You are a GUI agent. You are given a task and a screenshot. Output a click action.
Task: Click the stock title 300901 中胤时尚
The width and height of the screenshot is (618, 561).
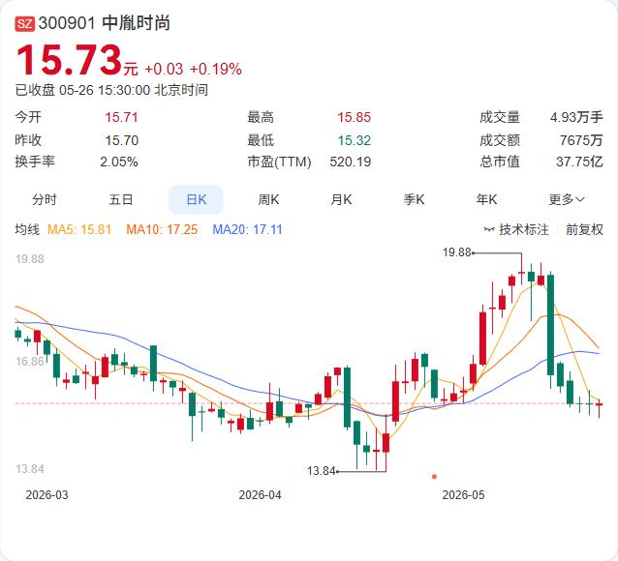click(104, 23)
